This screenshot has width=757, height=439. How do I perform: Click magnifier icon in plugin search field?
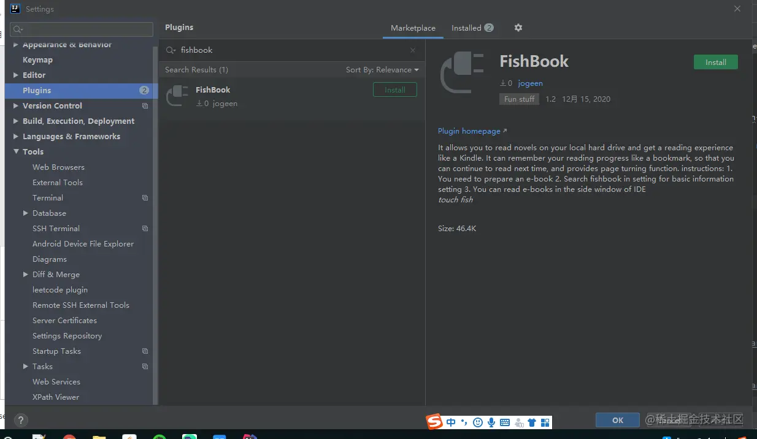[171, 50]
